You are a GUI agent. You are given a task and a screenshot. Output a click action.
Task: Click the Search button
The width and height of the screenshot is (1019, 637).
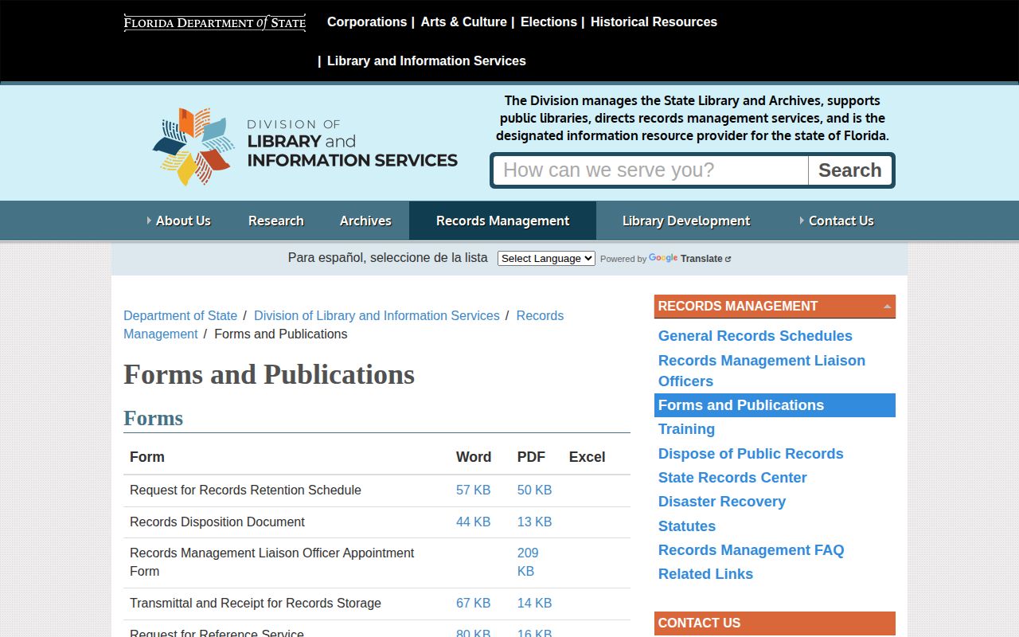tap(850, 170)
